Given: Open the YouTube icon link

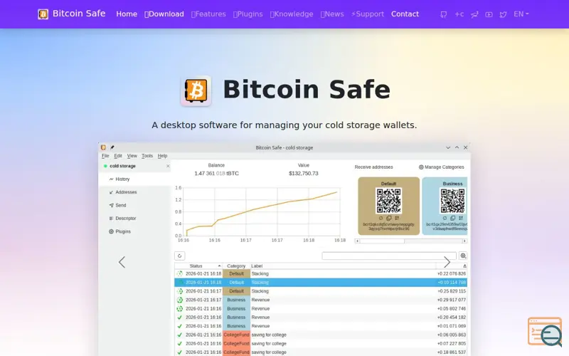Looking at the screenshot, I should [489, 14].
